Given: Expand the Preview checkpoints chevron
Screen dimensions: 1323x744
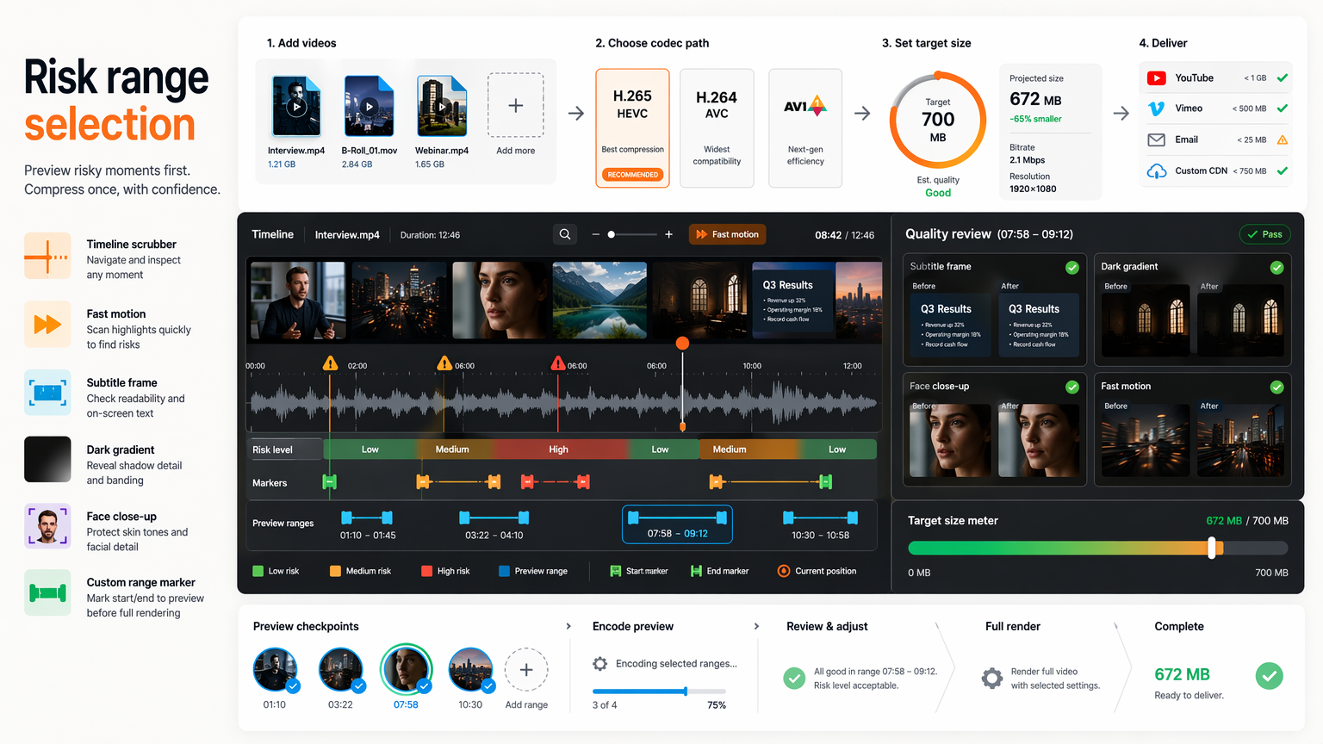Looking at the screenshot, I should point(568,626).
